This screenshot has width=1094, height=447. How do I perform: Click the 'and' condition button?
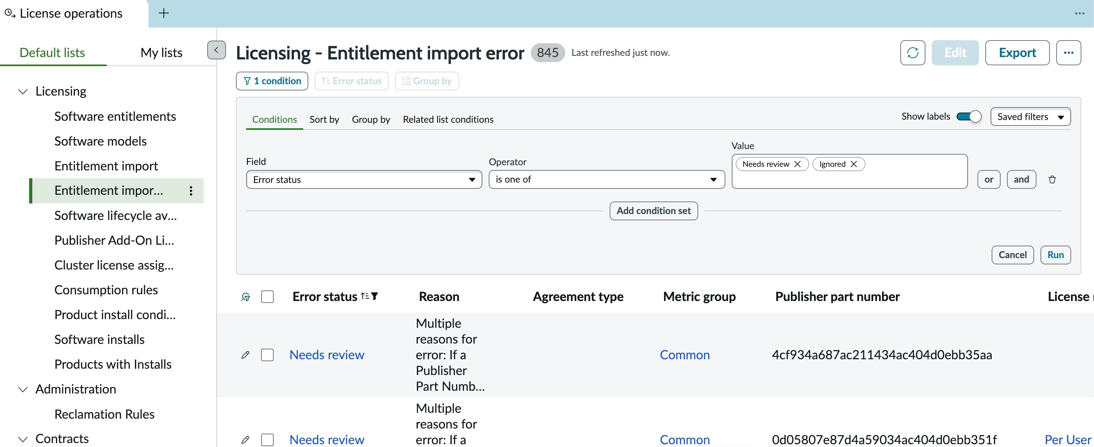point(1022,179)
